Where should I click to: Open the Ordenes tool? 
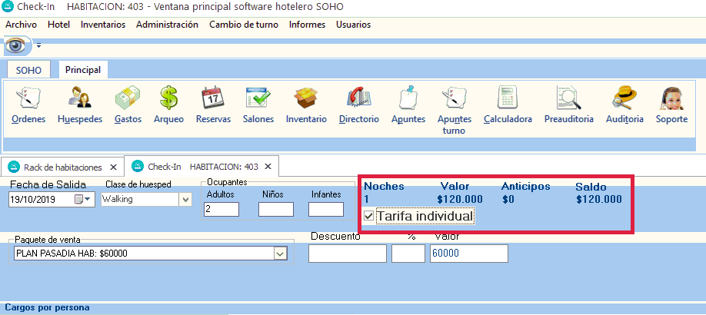click(x=28, y=105)
